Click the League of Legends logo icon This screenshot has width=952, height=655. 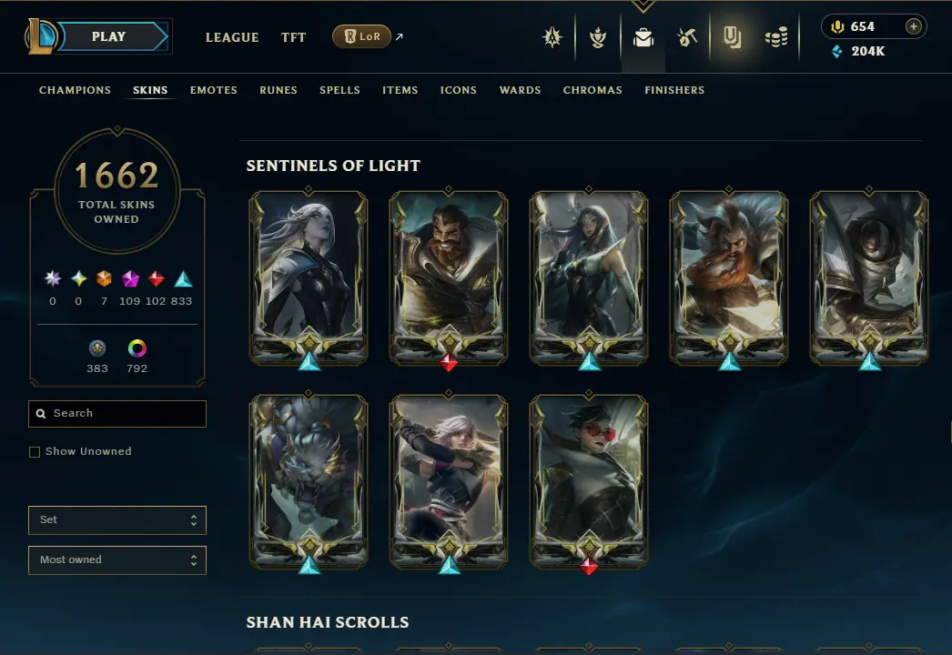pos(40,36)
